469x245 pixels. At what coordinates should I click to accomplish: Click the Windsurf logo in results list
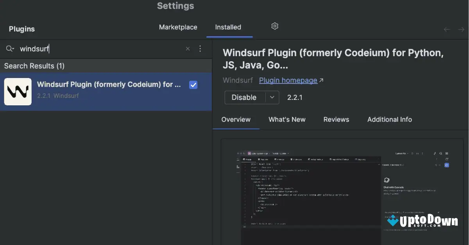[18, 92]
